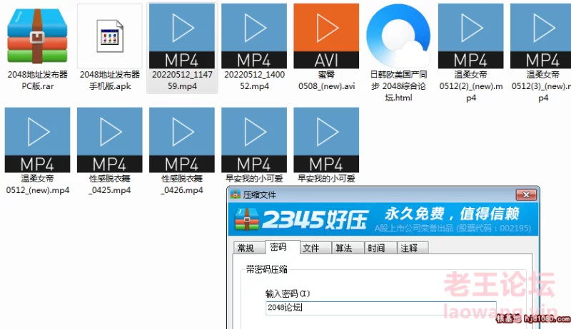
Task: Click the 性感脱衣舞 _0426.mp4 name label
Action: pyautogui.click(x=182, y=184)
